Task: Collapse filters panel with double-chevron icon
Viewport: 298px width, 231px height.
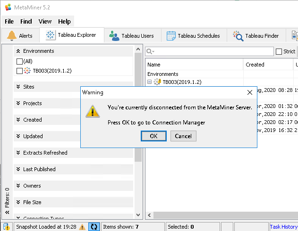Action: pyautogui.click(x=7, y=212)
